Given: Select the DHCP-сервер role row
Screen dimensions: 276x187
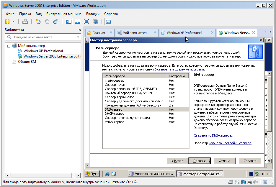Looking at the screenshot, I should tap(146, 114).
